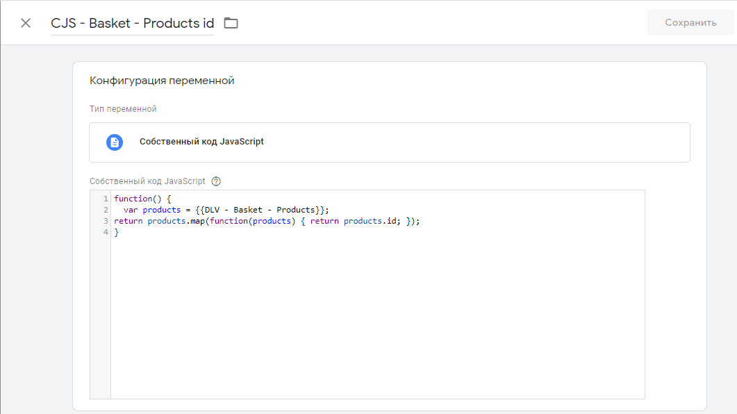
Task: Click the Сохранить button
Action: 690,22
